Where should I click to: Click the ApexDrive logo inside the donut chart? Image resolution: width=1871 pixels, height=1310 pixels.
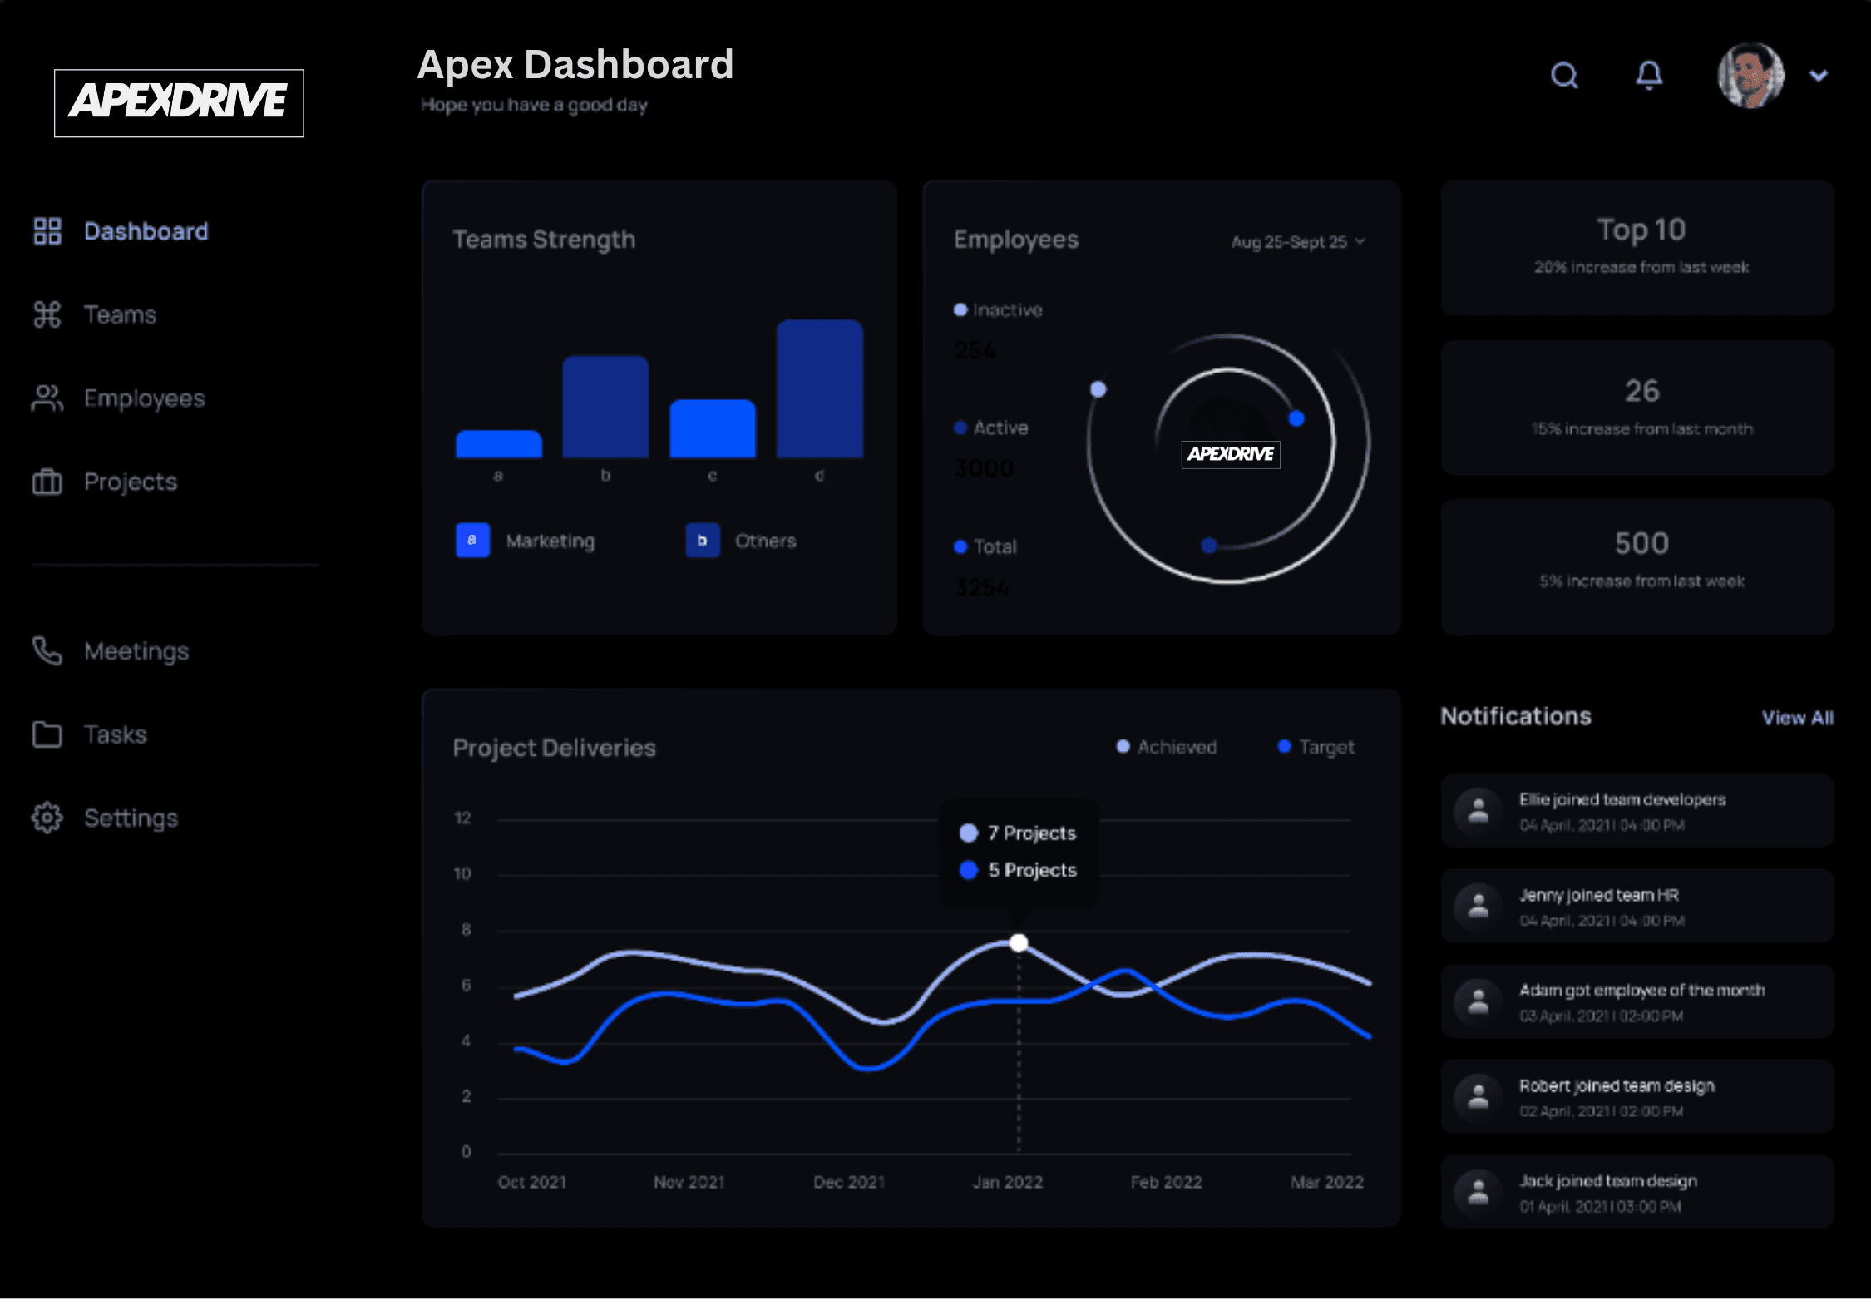coord(1231,454)
